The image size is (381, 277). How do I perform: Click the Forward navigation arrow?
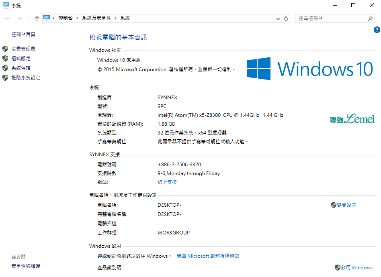pyautogui.click(x=19, y=18)
